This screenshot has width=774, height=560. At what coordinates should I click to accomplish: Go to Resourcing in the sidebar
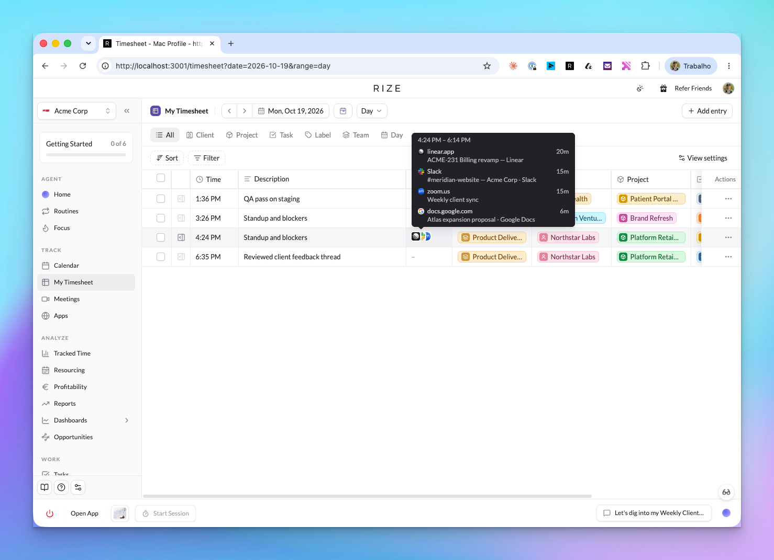(86, 370)
